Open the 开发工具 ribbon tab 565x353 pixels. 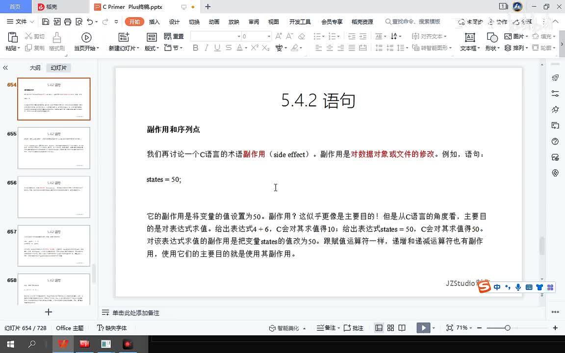coord(300,22)
